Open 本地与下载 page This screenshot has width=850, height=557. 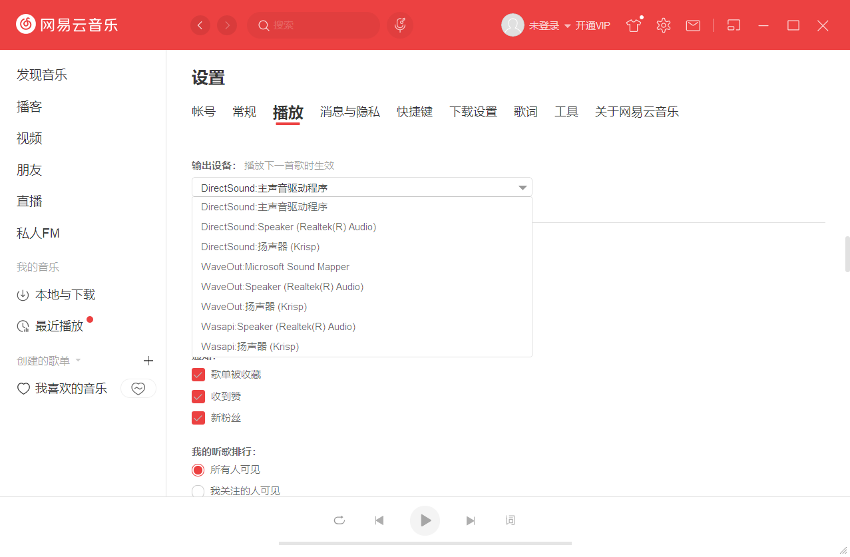65,295
